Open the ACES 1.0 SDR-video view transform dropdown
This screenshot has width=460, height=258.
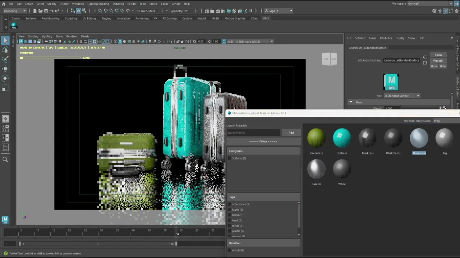pos(250,41)
